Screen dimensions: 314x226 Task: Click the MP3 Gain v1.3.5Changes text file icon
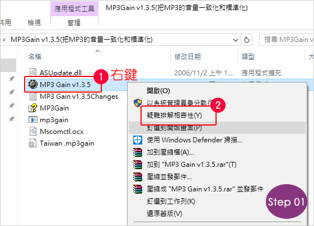(33, 96)
